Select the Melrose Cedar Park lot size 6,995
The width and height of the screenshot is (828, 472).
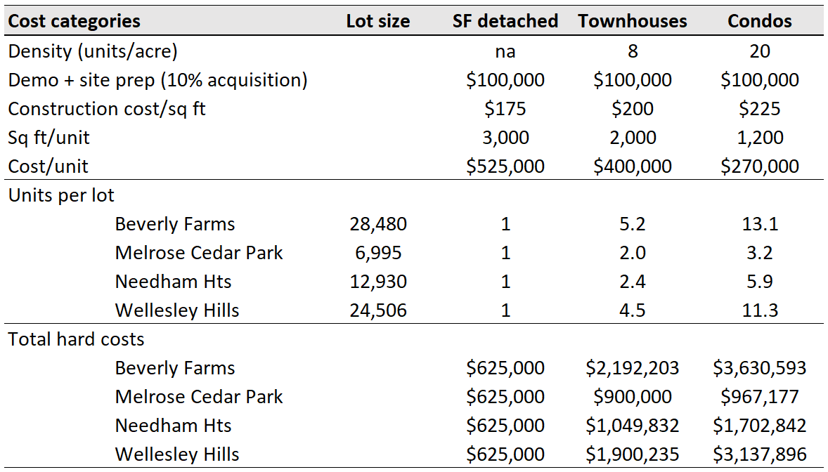378,253
